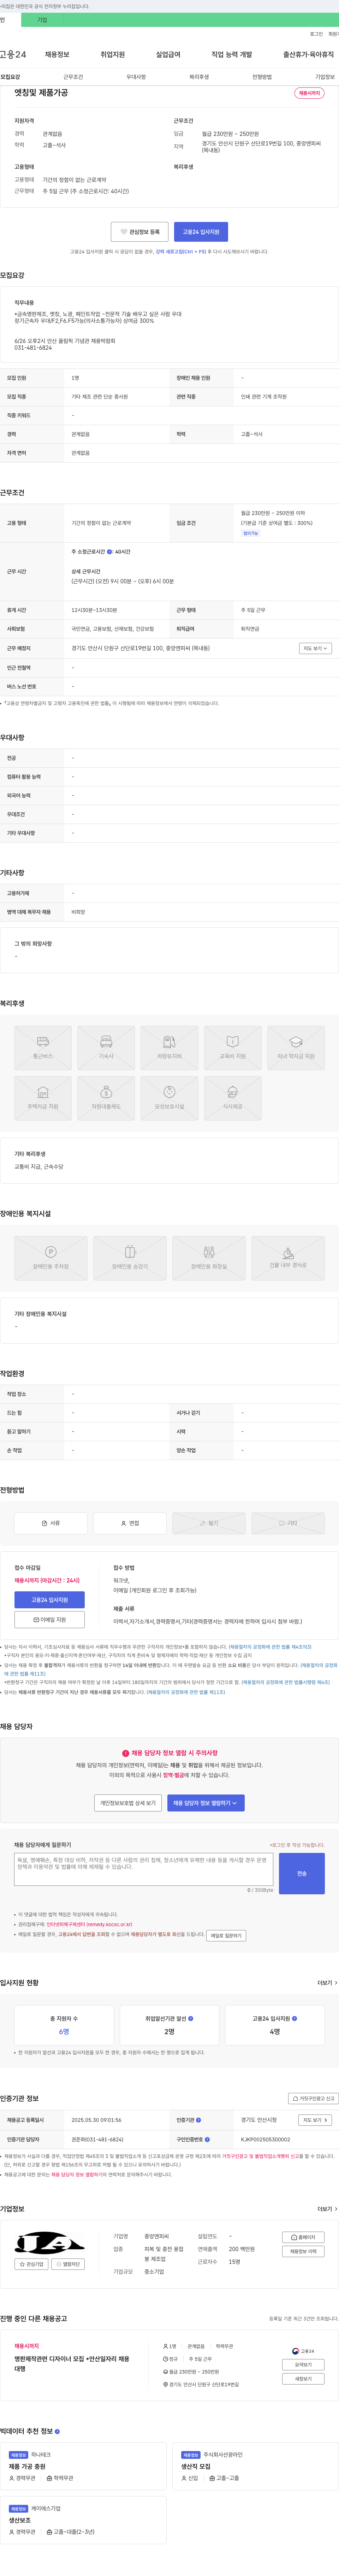
Task: Click the 고용24 logo
Action: click(x=13, y=54)
